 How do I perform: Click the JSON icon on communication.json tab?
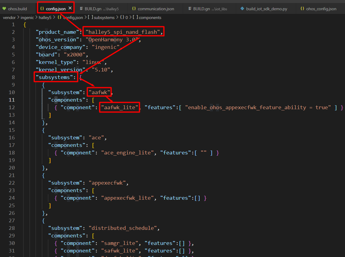coord(134,8)
